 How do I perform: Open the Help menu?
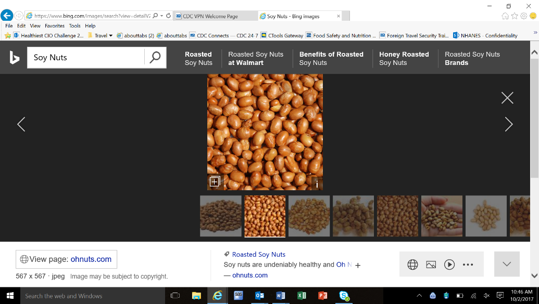90,26
